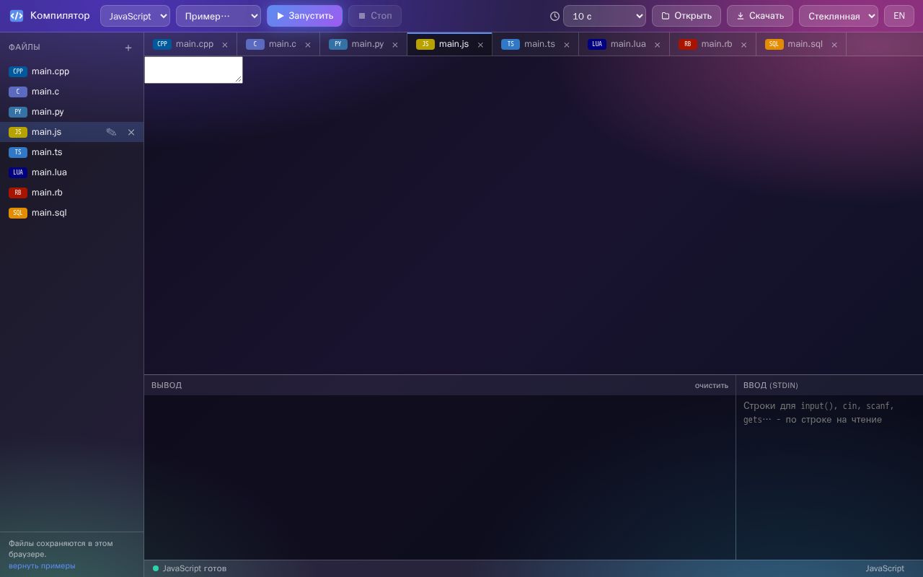Click the clock timeout icon
Image resolution: width=923 pixels, height=577 pixels.
click(x=555, y=16)
